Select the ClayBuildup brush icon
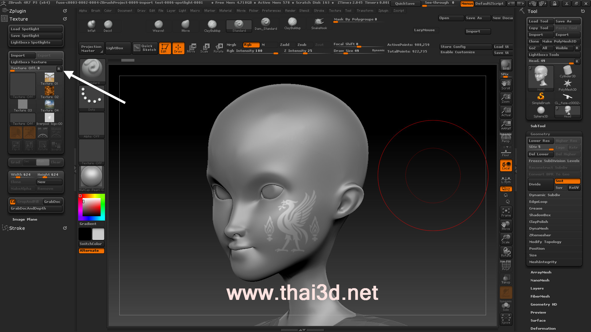 [212, 25]
